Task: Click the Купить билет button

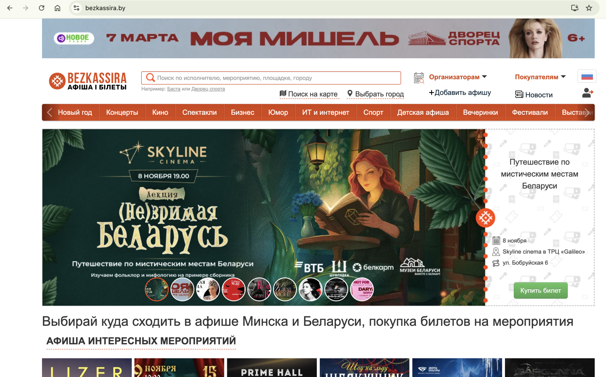Action: click(540, 290)
